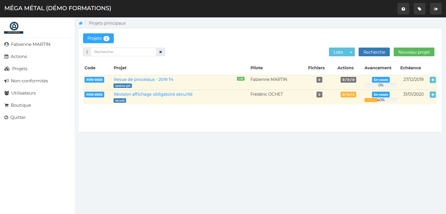The width and height of the screenshot is (446, 214).
Task: Click the logout icon in top bar
Action: 436,9
